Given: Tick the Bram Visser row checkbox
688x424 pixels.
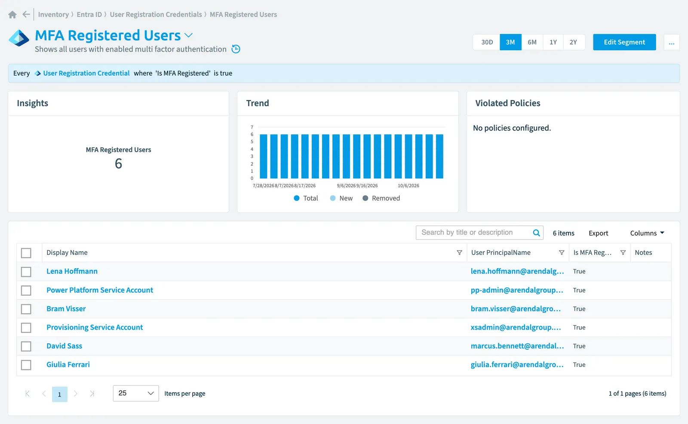Looking at the screenshot, I should [x=26, y=309].
